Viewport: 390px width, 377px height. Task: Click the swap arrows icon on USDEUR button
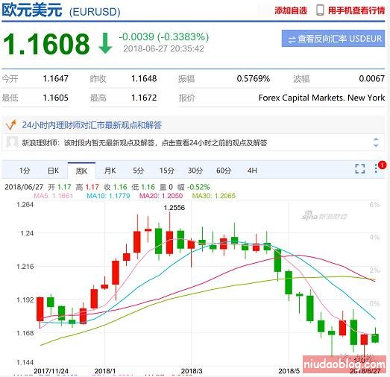[x=292, y=39]
